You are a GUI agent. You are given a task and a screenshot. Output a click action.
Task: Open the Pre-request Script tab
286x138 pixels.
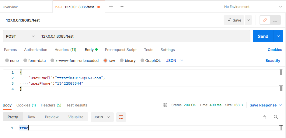pos(121,50)
